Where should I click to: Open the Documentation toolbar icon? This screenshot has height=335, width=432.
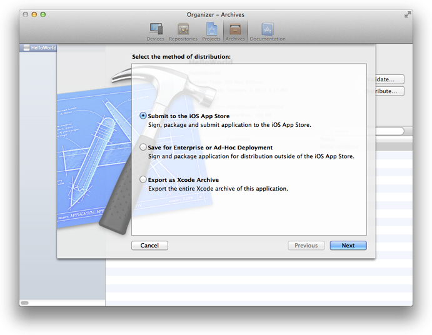[x=268, y=31]
